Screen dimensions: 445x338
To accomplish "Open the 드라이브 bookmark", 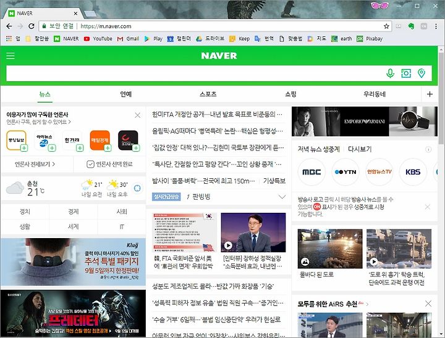I will pyautogui.click(x=210, y=38).
